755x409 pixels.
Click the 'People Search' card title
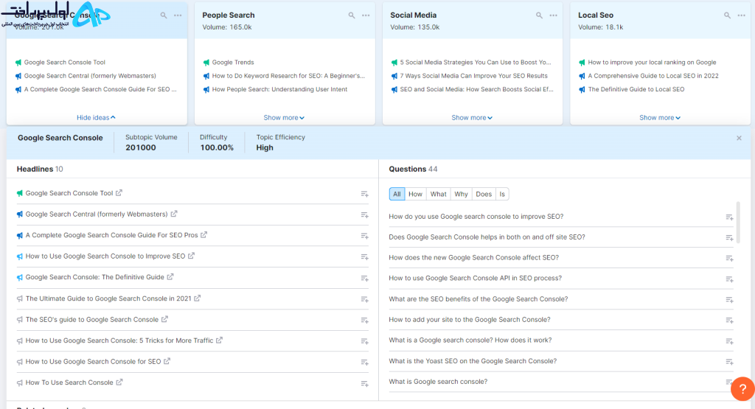click(x=229, y=15)
